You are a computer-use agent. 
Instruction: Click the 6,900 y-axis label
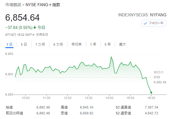9,74
